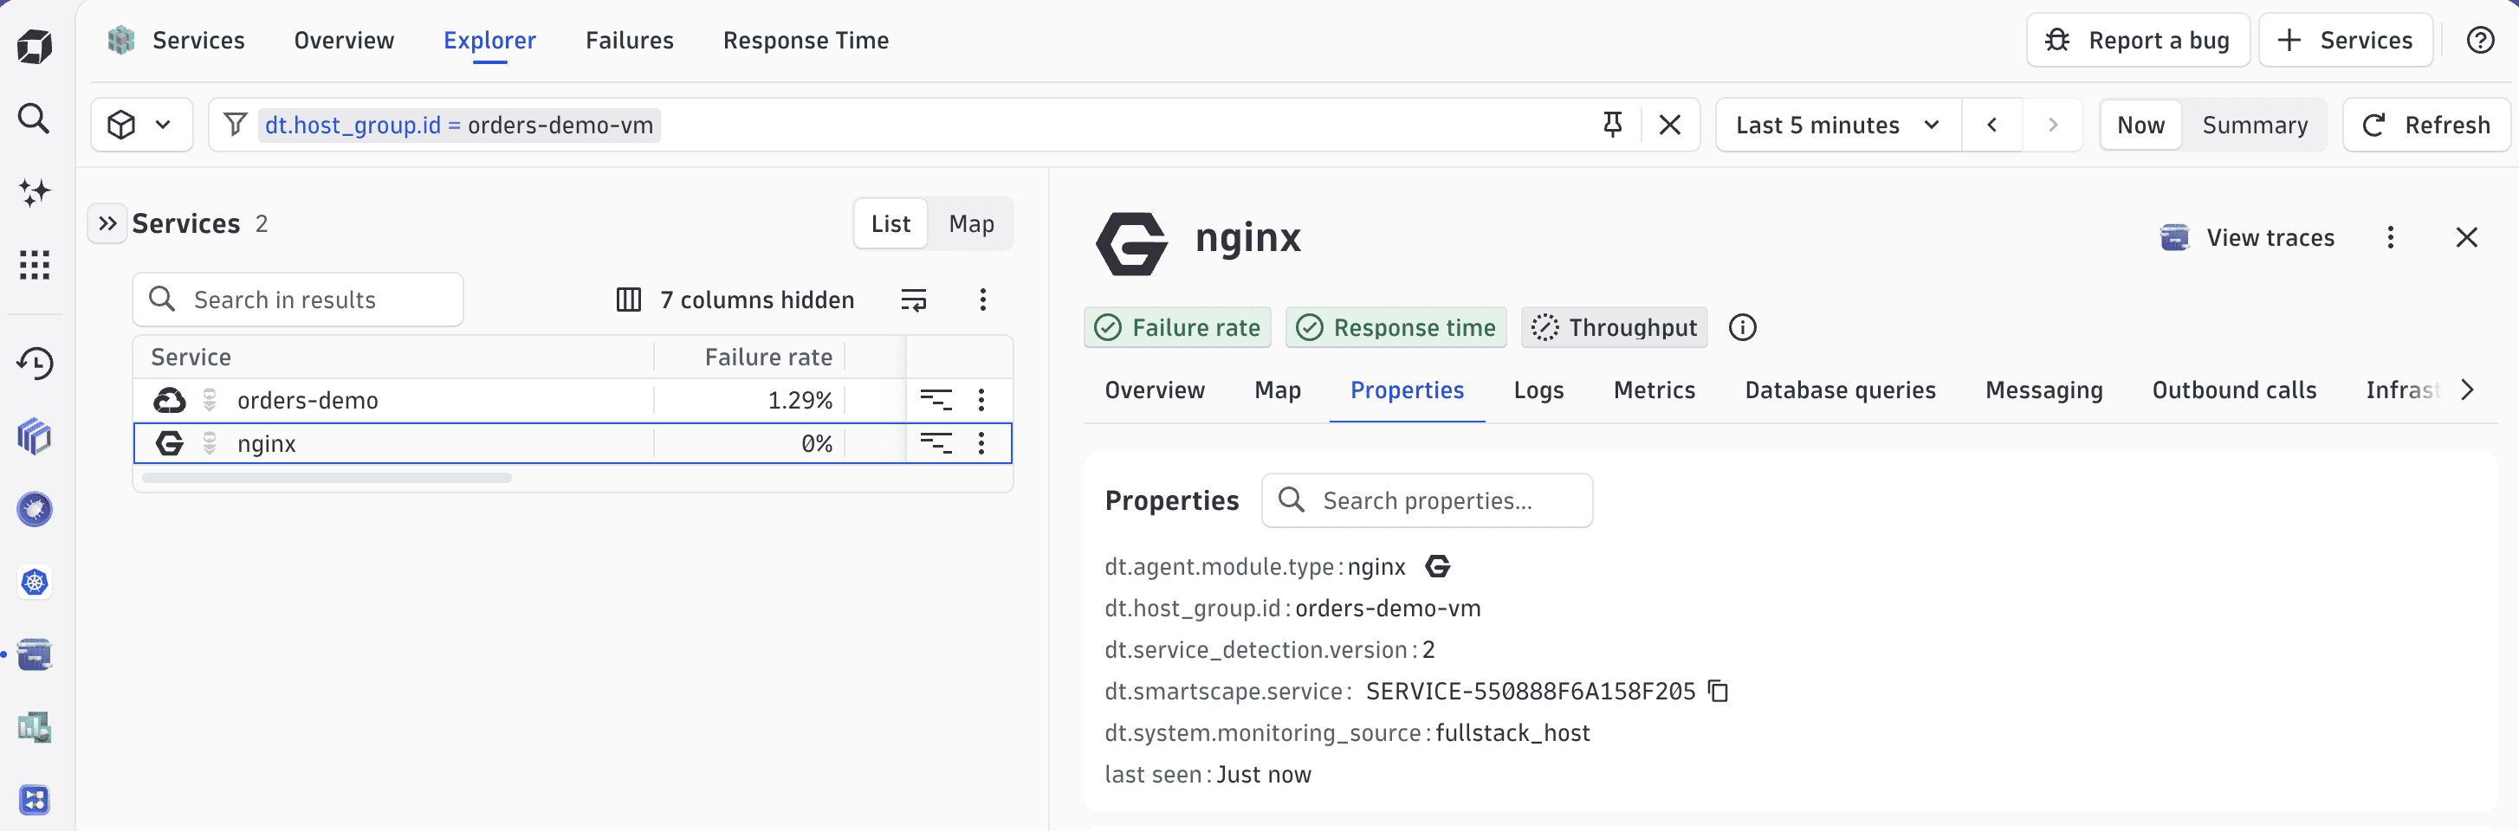Open three-dot menu for nginx row
Image resolution: width=2519 pixels, height=831 pixels.
click(981, 443)
